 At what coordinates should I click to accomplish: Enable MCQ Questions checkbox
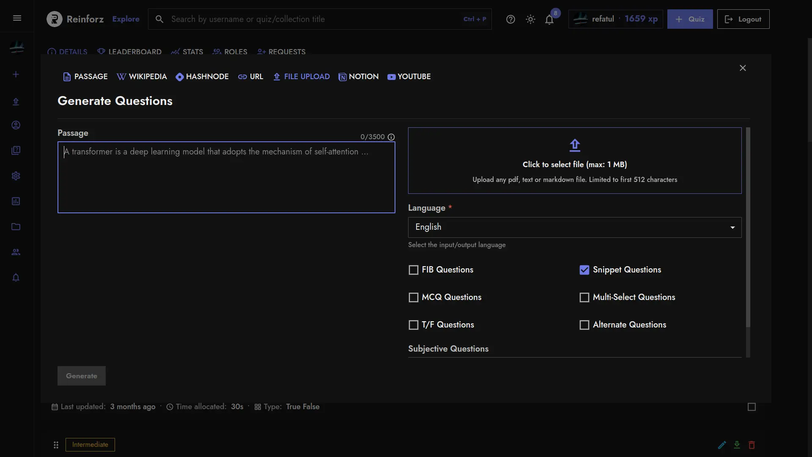tap(413, 297)
